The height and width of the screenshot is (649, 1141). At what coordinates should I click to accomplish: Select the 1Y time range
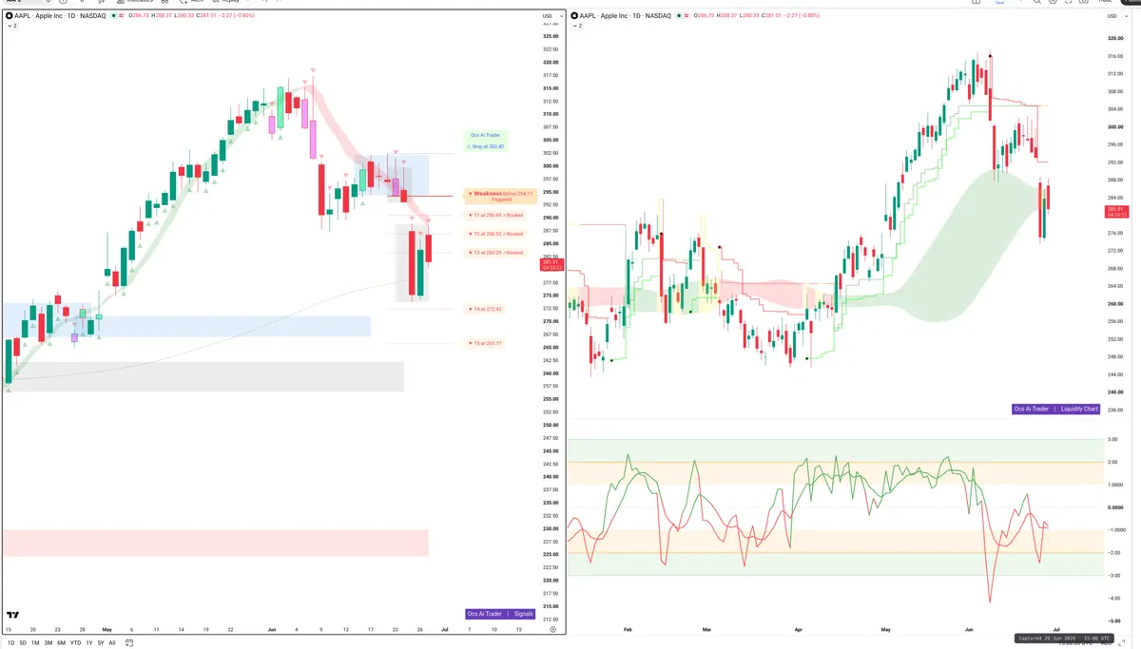coord(88,642)
